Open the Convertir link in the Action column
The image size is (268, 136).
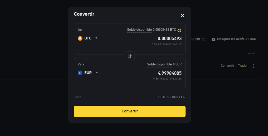pyautogui.click(x=227, y=66)
